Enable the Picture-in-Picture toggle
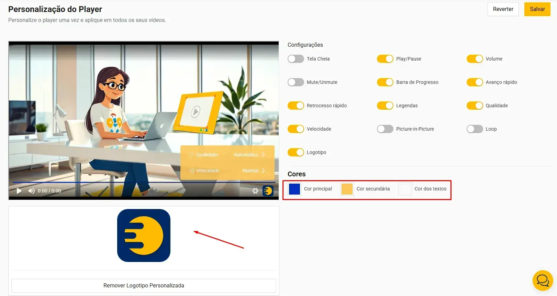This screenshot has height=296, width=557. pyautogui.click(x=385, y=129)
